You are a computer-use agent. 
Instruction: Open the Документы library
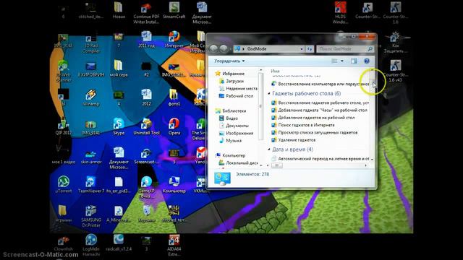coord(234,126)
